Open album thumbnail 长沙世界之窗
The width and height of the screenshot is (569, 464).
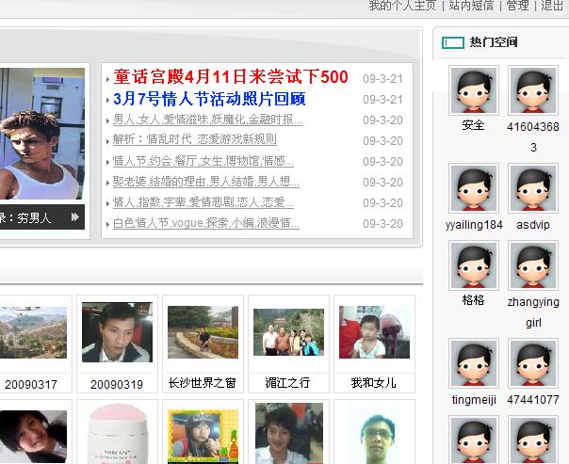pos(203,332)
